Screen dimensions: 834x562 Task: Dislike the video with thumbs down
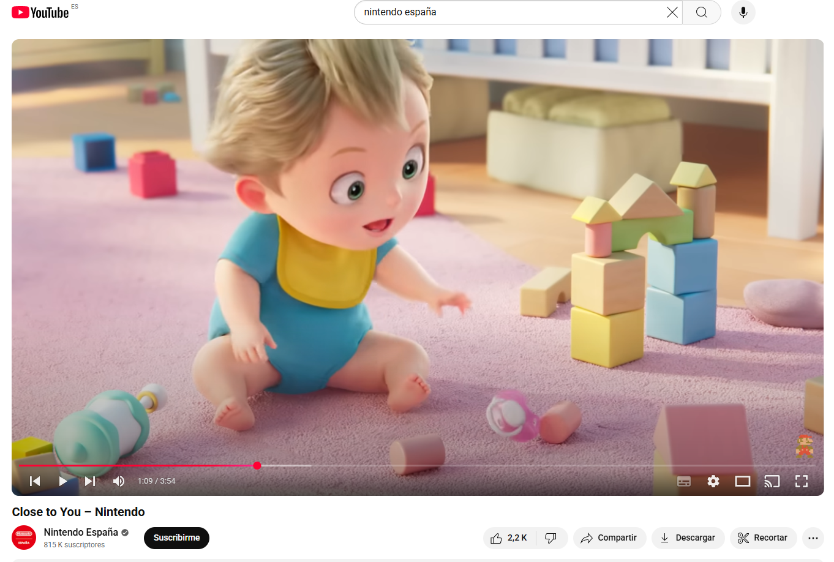tap(551, 538)
